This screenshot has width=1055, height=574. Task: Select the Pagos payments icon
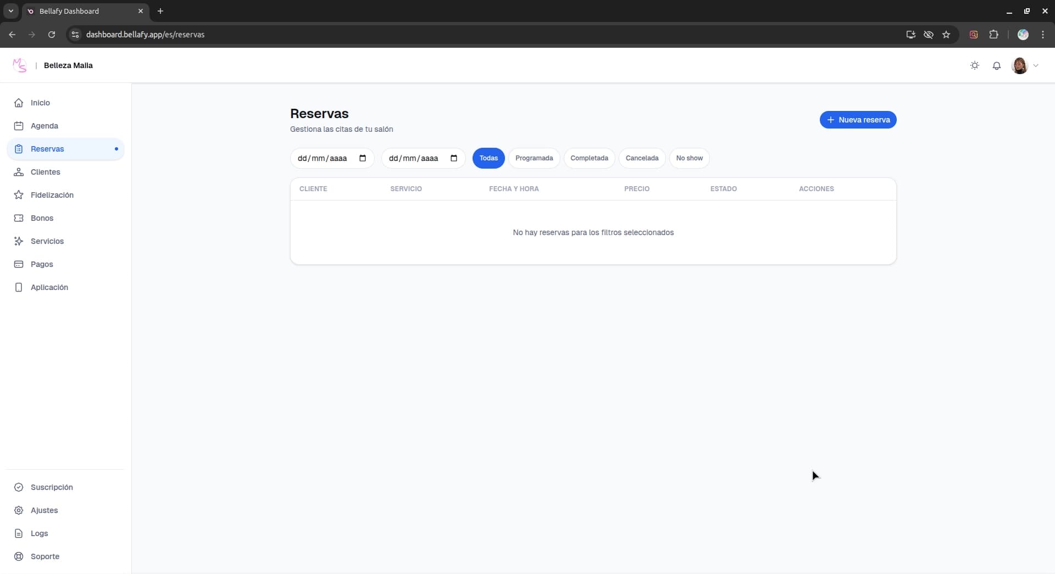click(18, 264)
